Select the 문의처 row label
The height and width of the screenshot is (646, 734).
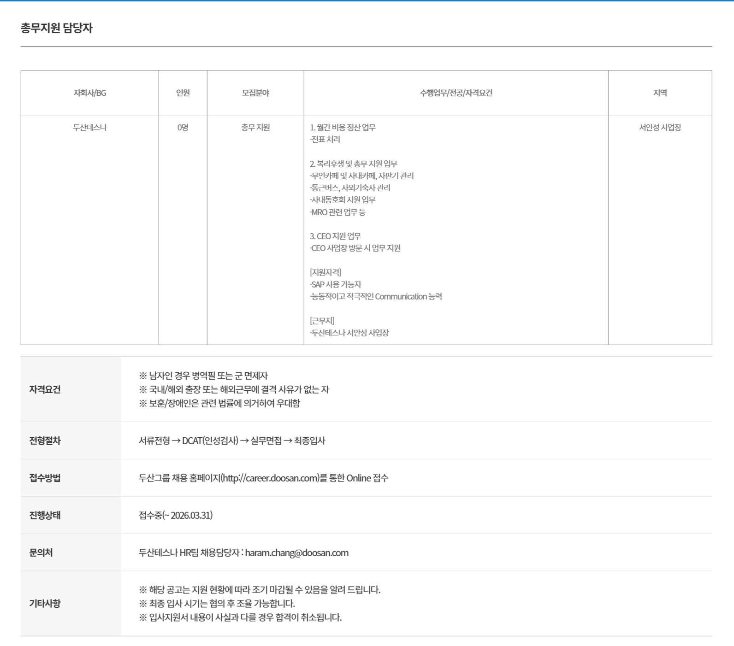point(41,553)
